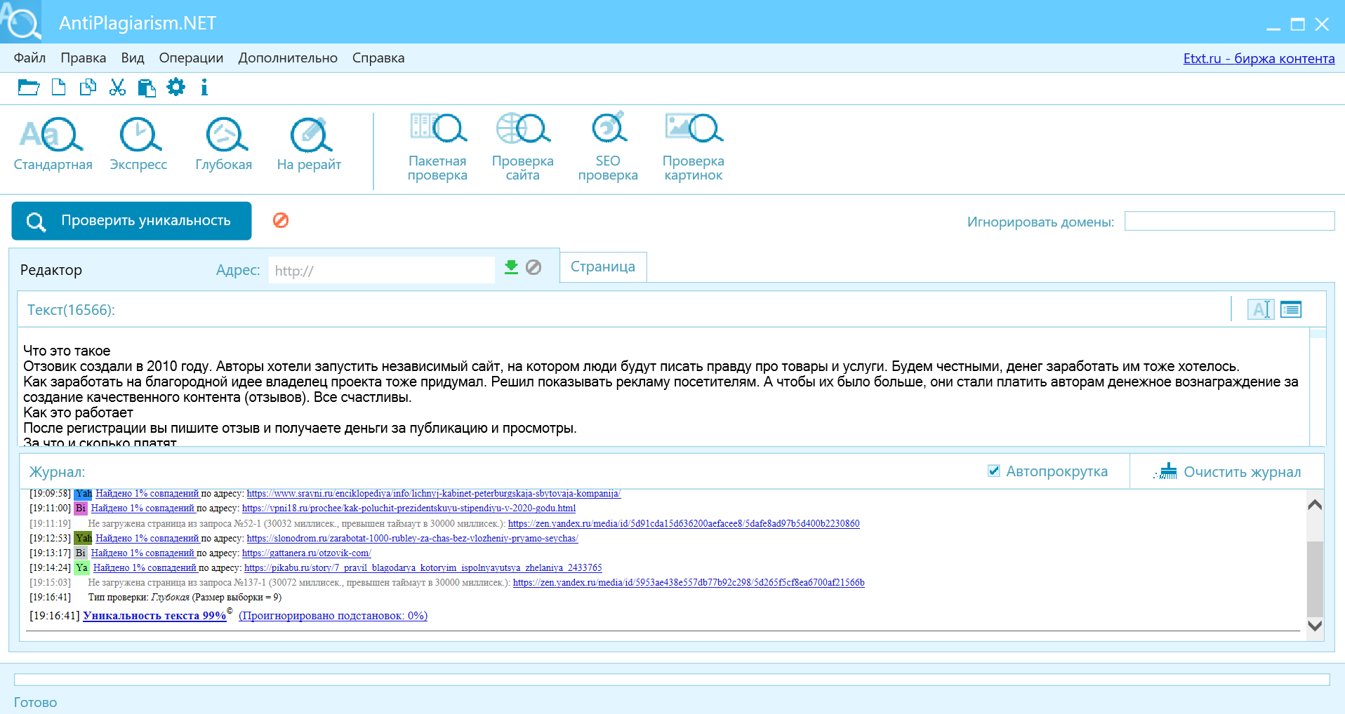Open the Etxt.ru биржа контента link
The height and width of the screenshot is (714, 1345).
point(1259,58)
